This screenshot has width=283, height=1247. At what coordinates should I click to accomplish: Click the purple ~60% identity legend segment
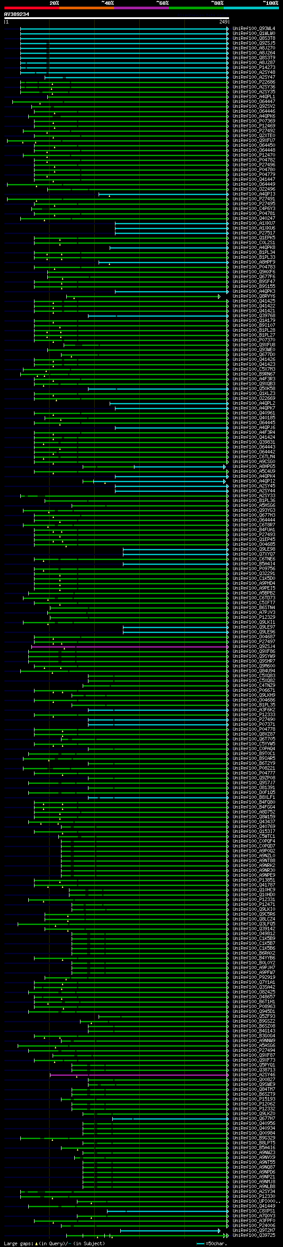point(142,8)
